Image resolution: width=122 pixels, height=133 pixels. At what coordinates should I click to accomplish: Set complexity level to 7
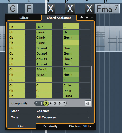pos(64,103)
